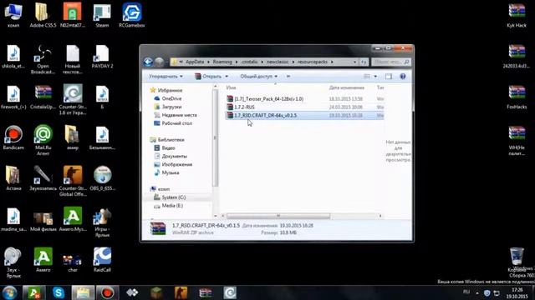
Task: Click the refresh button beside address bar
Action: click(x=364, y=62)
